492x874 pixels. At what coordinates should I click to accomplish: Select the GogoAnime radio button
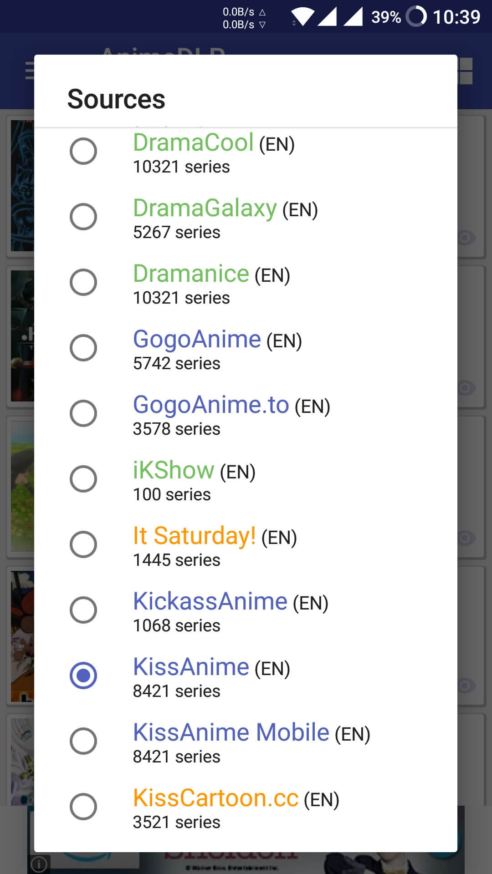pyautogui.click(x=83, y=348)
